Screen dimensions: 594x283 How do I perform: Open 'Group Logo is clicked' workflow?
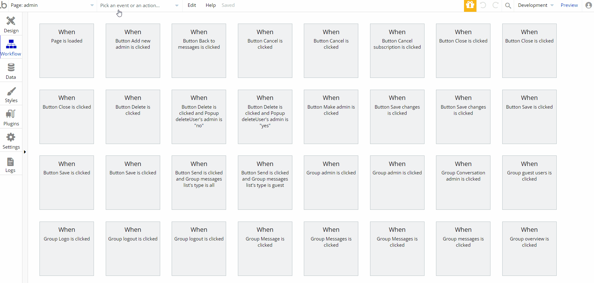[x=67, y=249]
